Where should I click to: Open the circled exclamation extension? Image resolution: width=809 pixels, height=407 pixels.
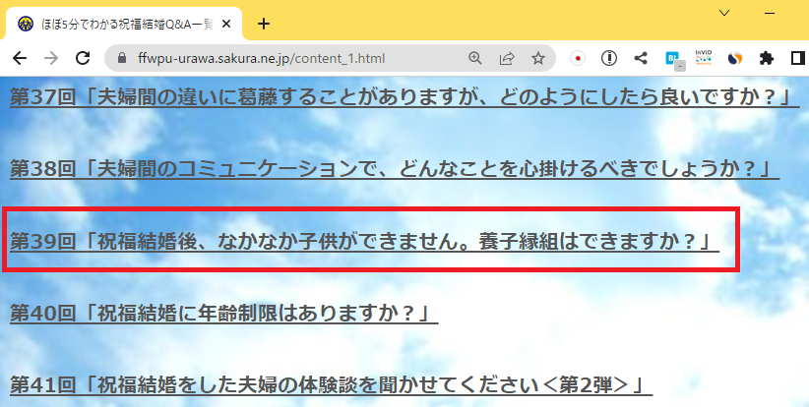tap(609, 58)
